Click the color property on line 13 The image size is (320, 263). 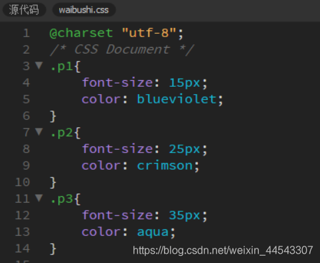[x=101, y=232]
